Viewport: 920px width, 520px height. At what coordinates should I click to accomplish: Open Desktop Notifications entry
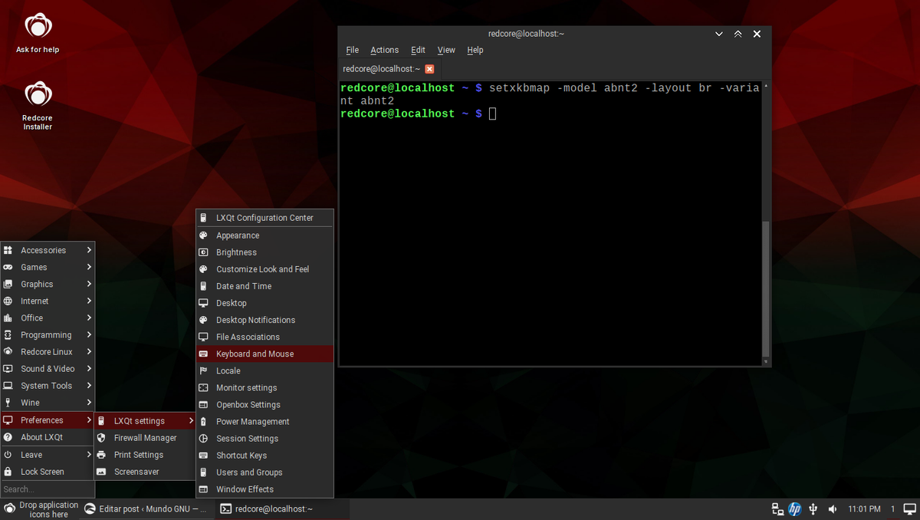pyautogui.click(x=265, y=320)
